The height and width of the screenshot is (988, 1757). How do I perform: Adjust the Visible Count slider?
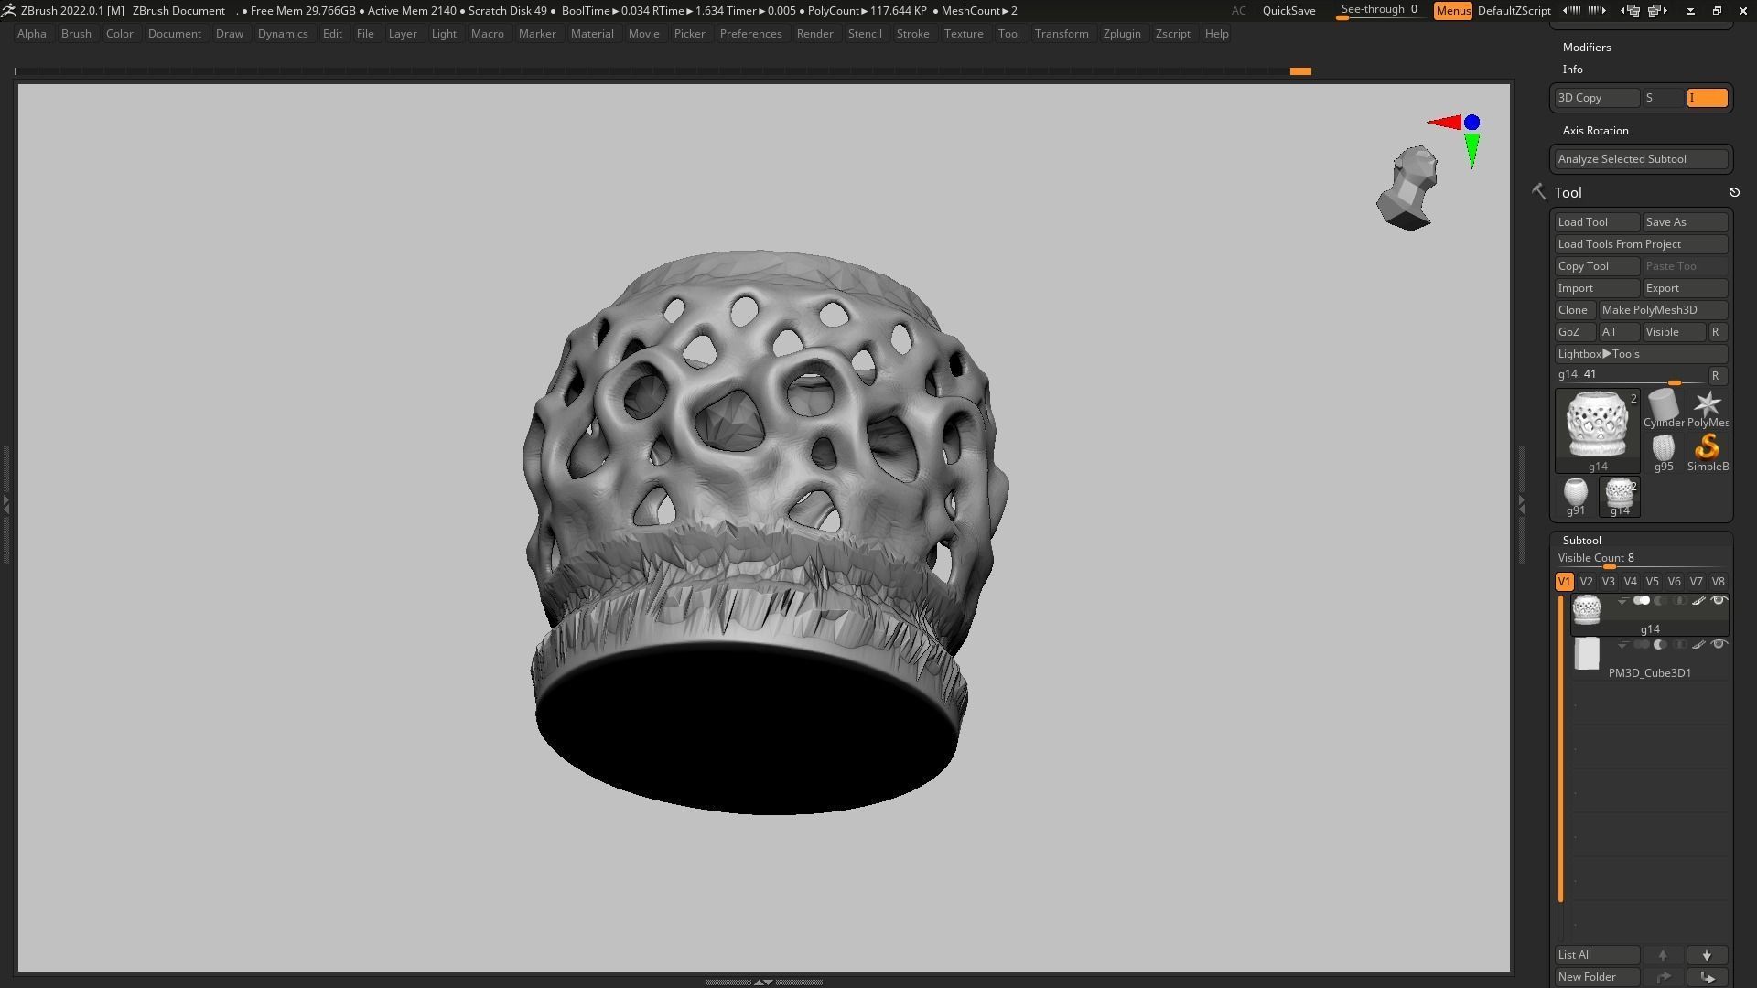pos(1641,559)
